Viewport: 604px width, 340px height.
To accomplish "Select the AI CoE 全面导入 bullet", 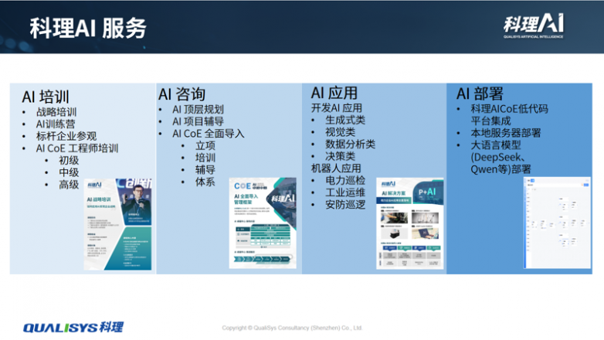I will [x=208, y=134].
